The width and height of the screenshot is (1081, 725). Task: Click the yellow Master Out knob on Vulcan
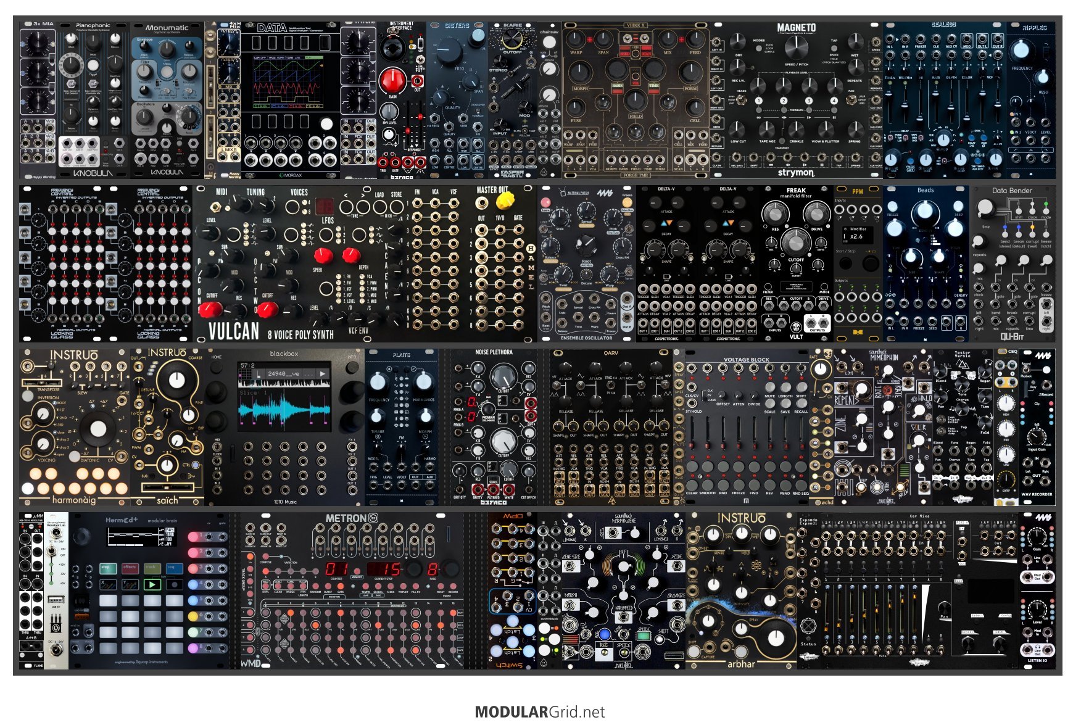[505, 200]
